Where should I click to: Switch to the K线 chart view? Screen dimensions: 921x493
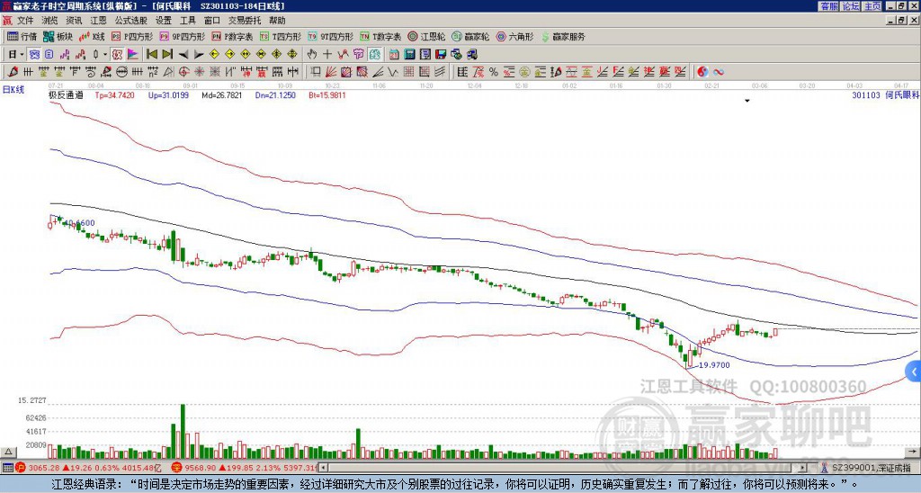tap(93, 36)
